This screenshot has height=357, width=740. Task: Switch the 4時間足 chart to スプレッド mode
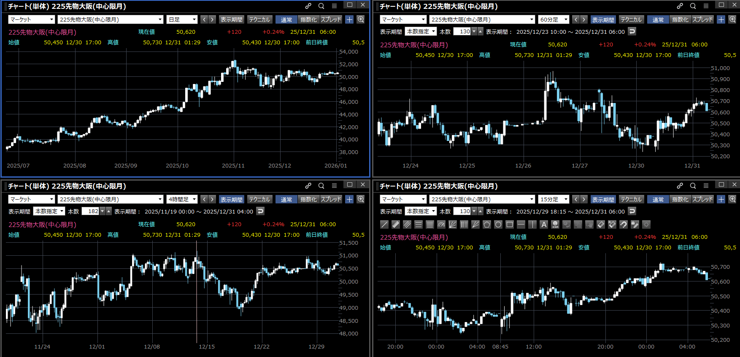pos(331,199)
